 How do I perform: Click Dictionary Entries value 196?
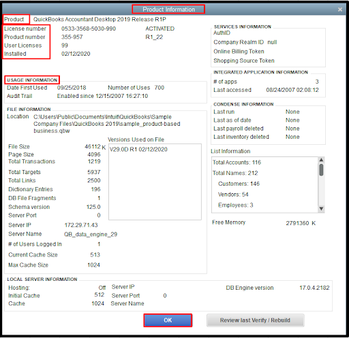point(95,189)
